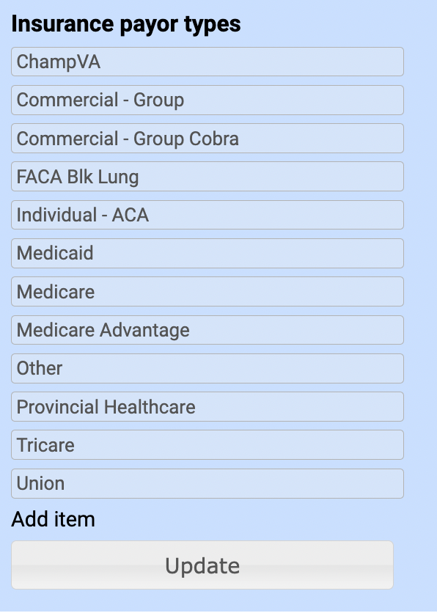
Task: Submit changes with Update
Action: [x=203, y=565]
